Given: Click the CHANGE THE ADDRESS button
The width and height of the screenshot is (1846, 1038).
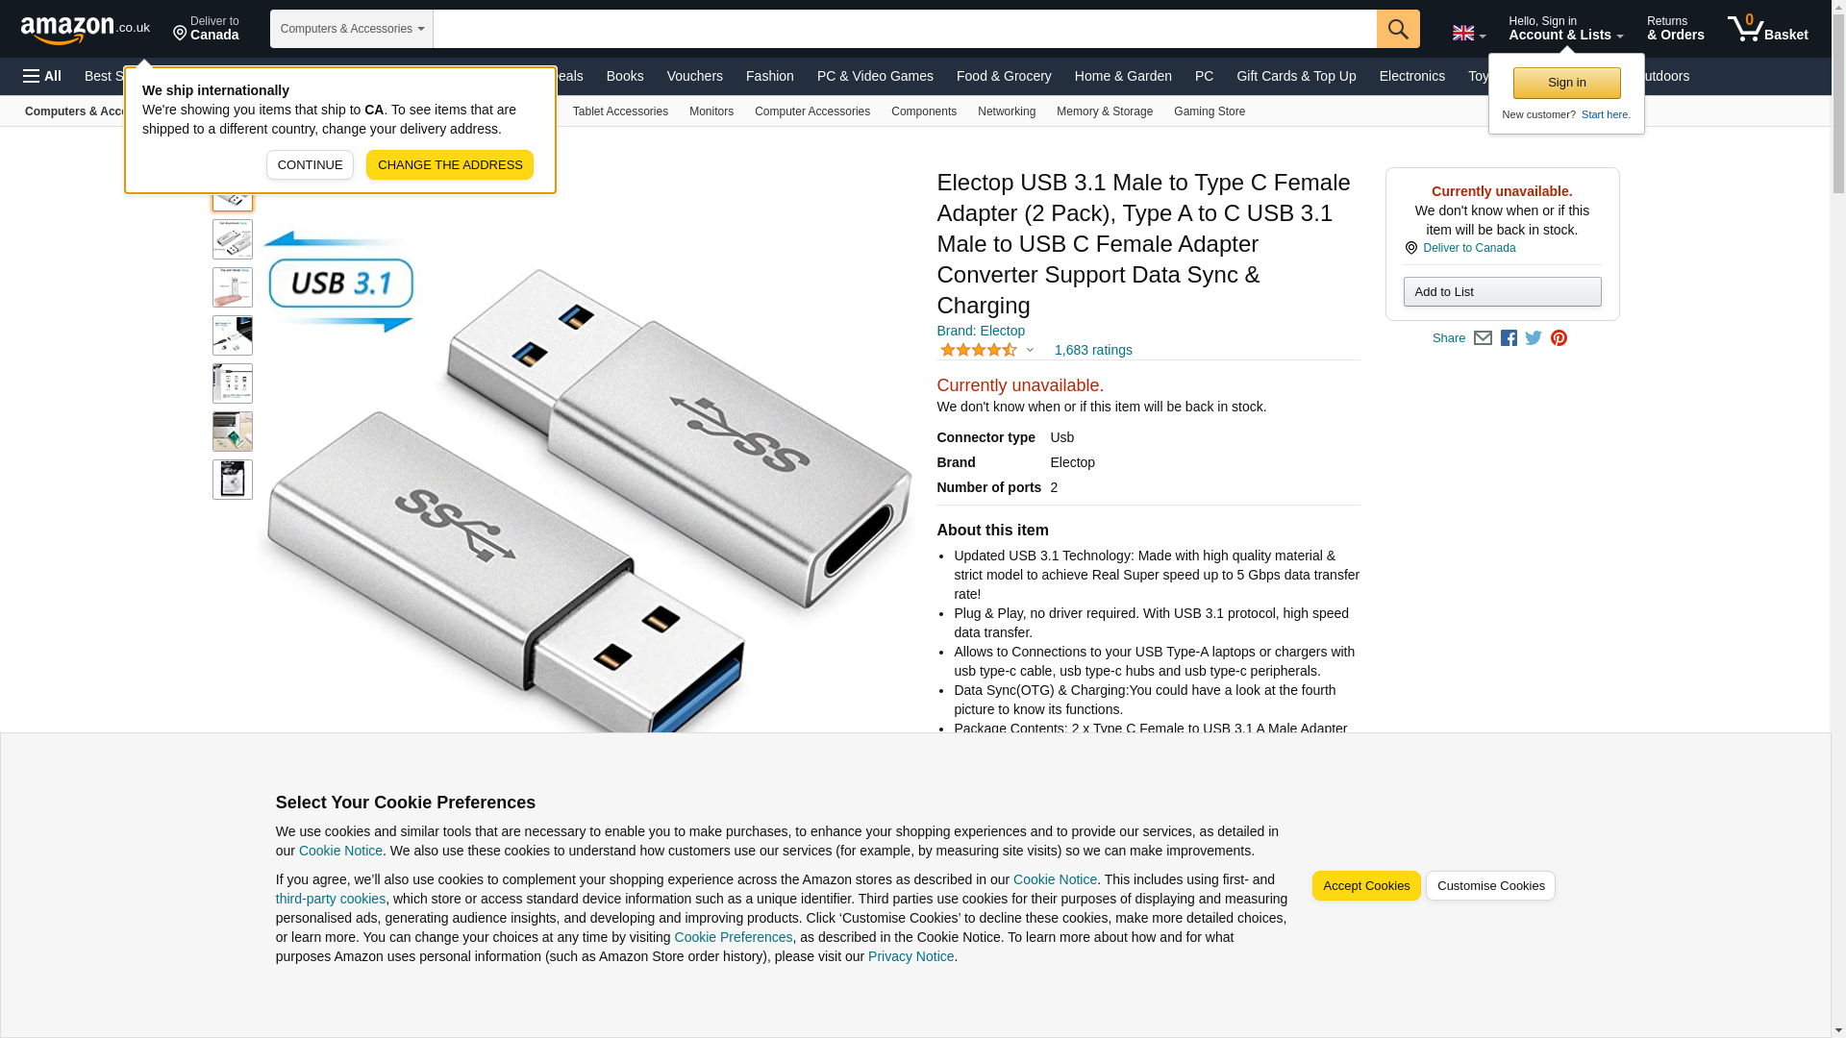Looking at the screenshot, I should pyautogui.click(x=450, y=165).
